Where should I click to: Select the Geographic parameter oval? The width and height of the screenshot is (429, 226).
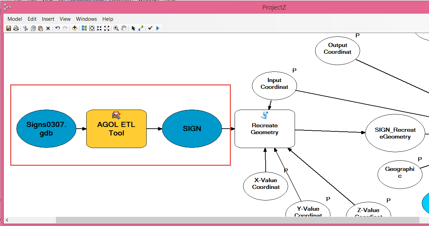[x=400, y=175]
